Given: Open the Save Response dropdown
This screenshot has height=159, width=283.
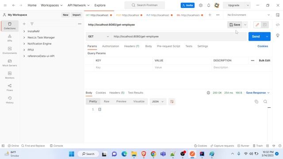Looking at the screenshot, I should click(258, 93).
